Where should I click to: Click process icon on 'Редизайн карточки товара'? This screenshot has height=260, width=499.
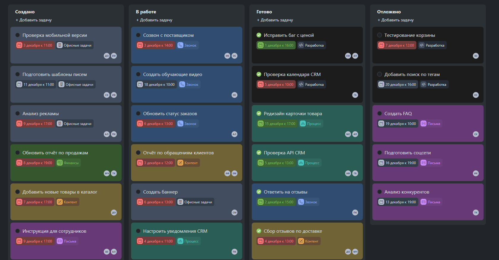(303, 124)
